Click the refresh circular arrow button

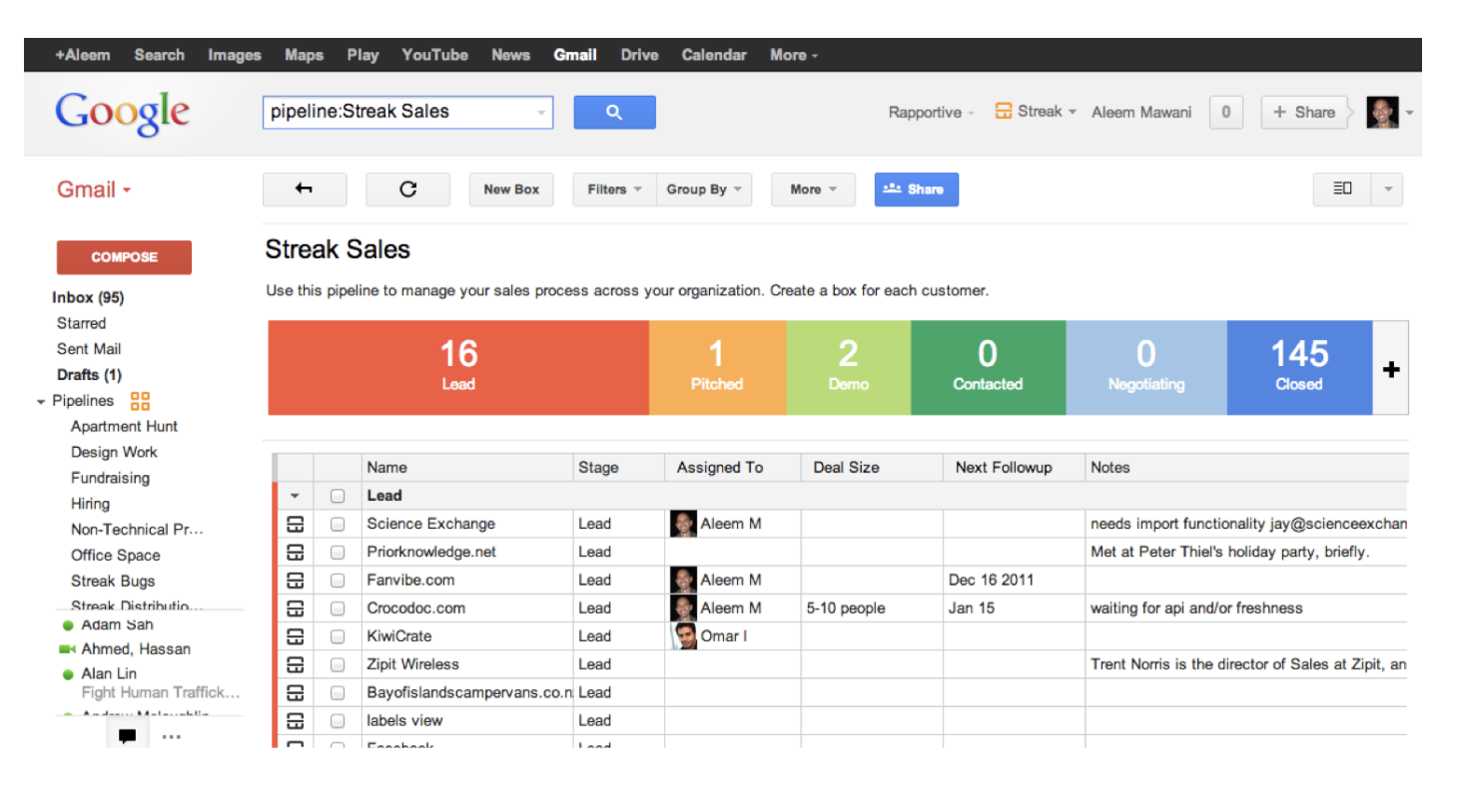(x=407, y=190)
